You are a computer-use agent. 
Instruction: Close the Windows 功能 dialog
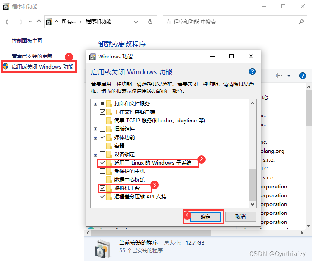(x=251, y=56)
